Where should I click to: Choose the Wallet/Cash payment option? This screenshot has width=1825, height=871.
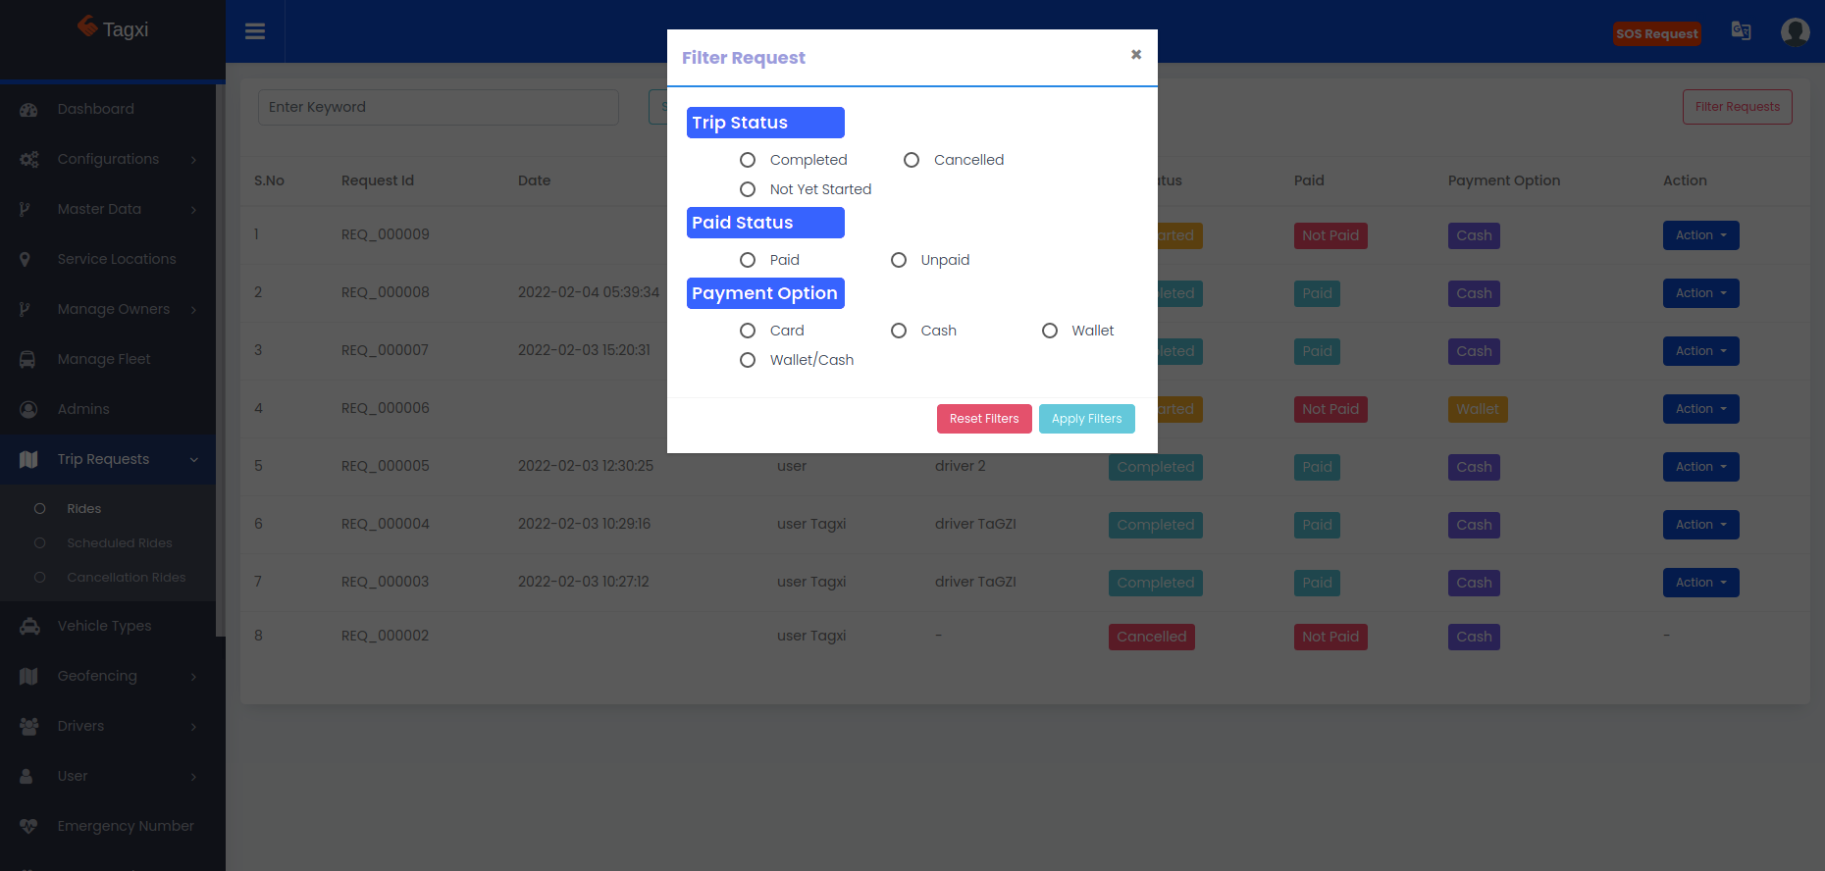pos(748,360)
